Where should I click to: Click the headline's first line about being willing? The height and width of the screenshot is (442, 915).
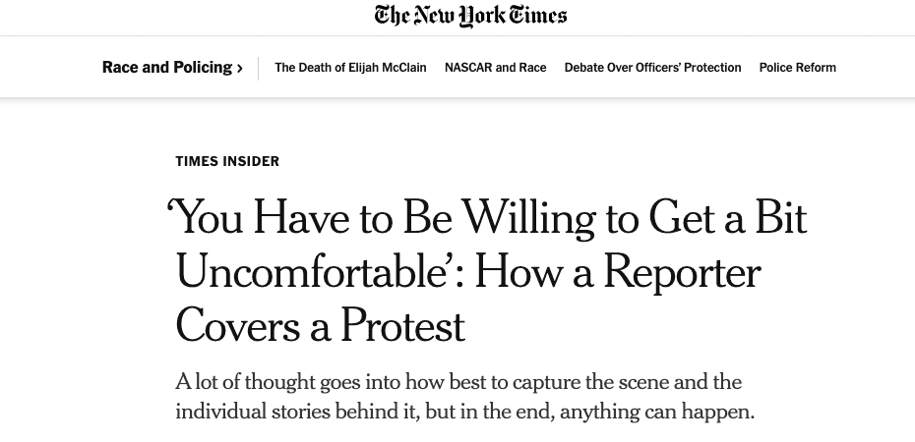coord(489,219)
